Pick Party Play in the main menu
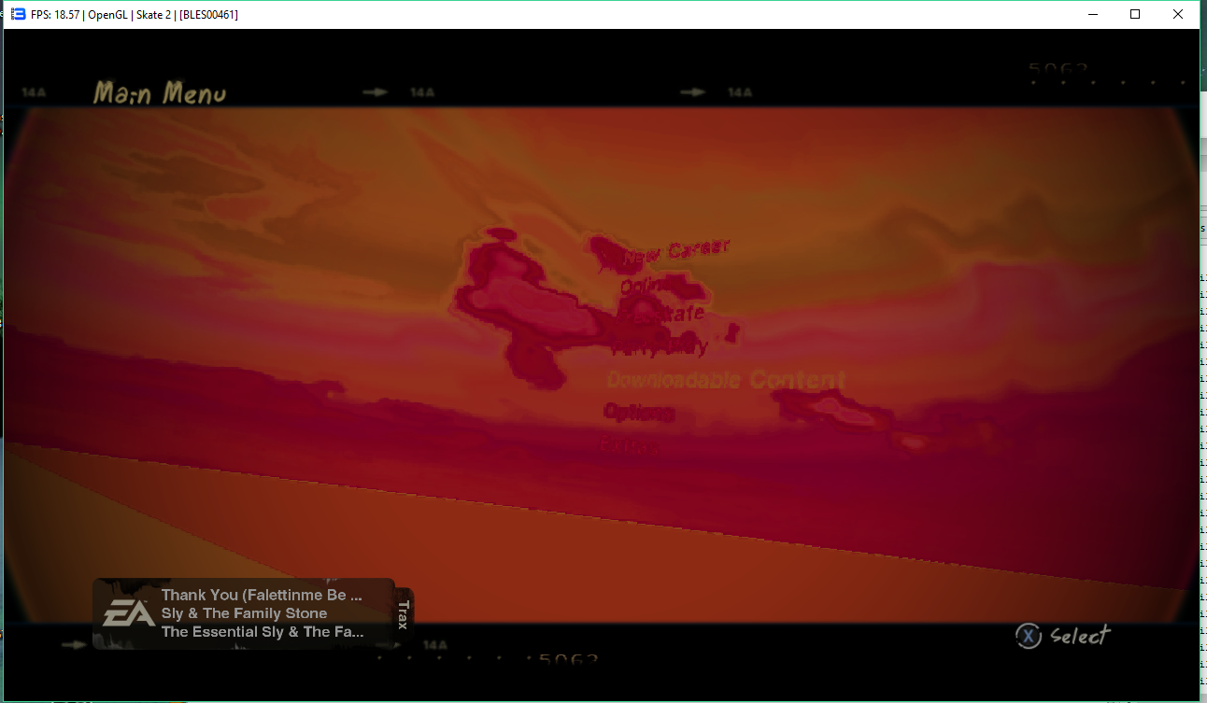Screen dimensions: 1207x703 point(660,347)
